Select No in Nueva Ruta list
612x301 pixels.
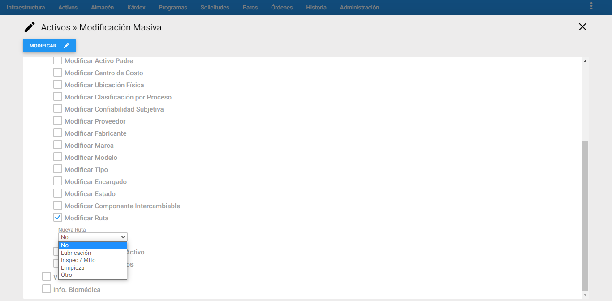click(93, 245)
